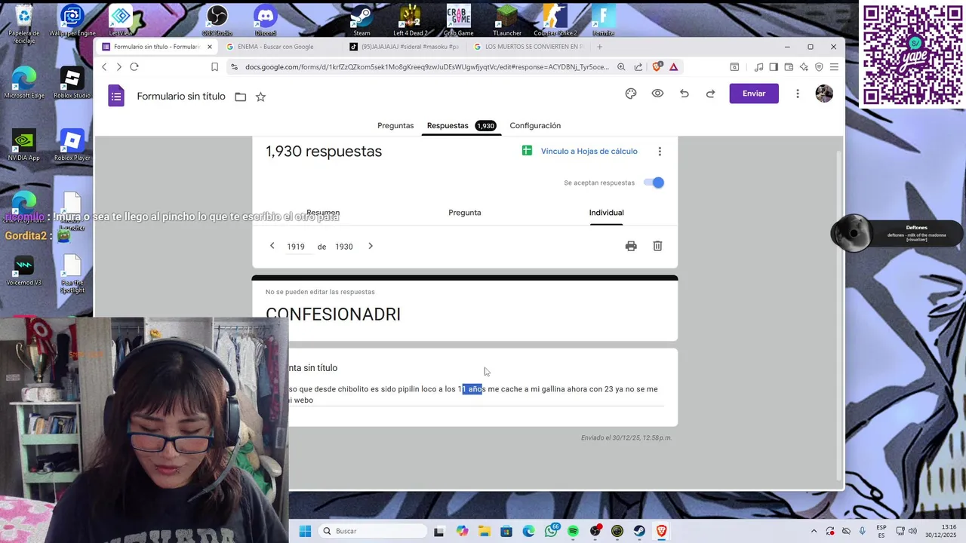Viewport: 966px width, 543px height.
Task: Open the Google Forms home icon
Action: click(x=116, y=96)
